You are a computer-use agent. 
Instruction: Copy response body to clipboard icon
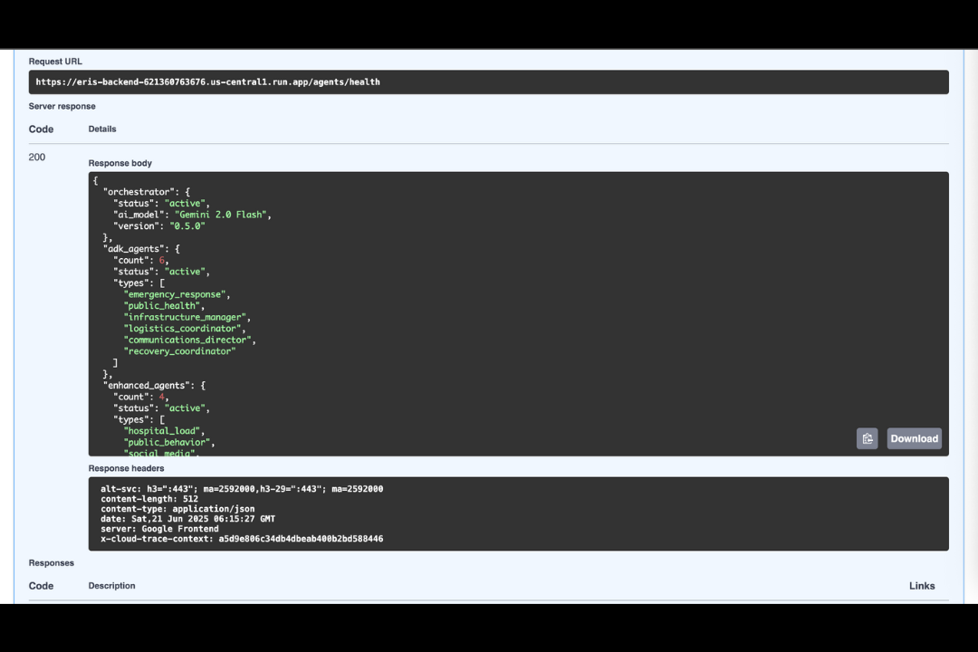click(867, 438)
